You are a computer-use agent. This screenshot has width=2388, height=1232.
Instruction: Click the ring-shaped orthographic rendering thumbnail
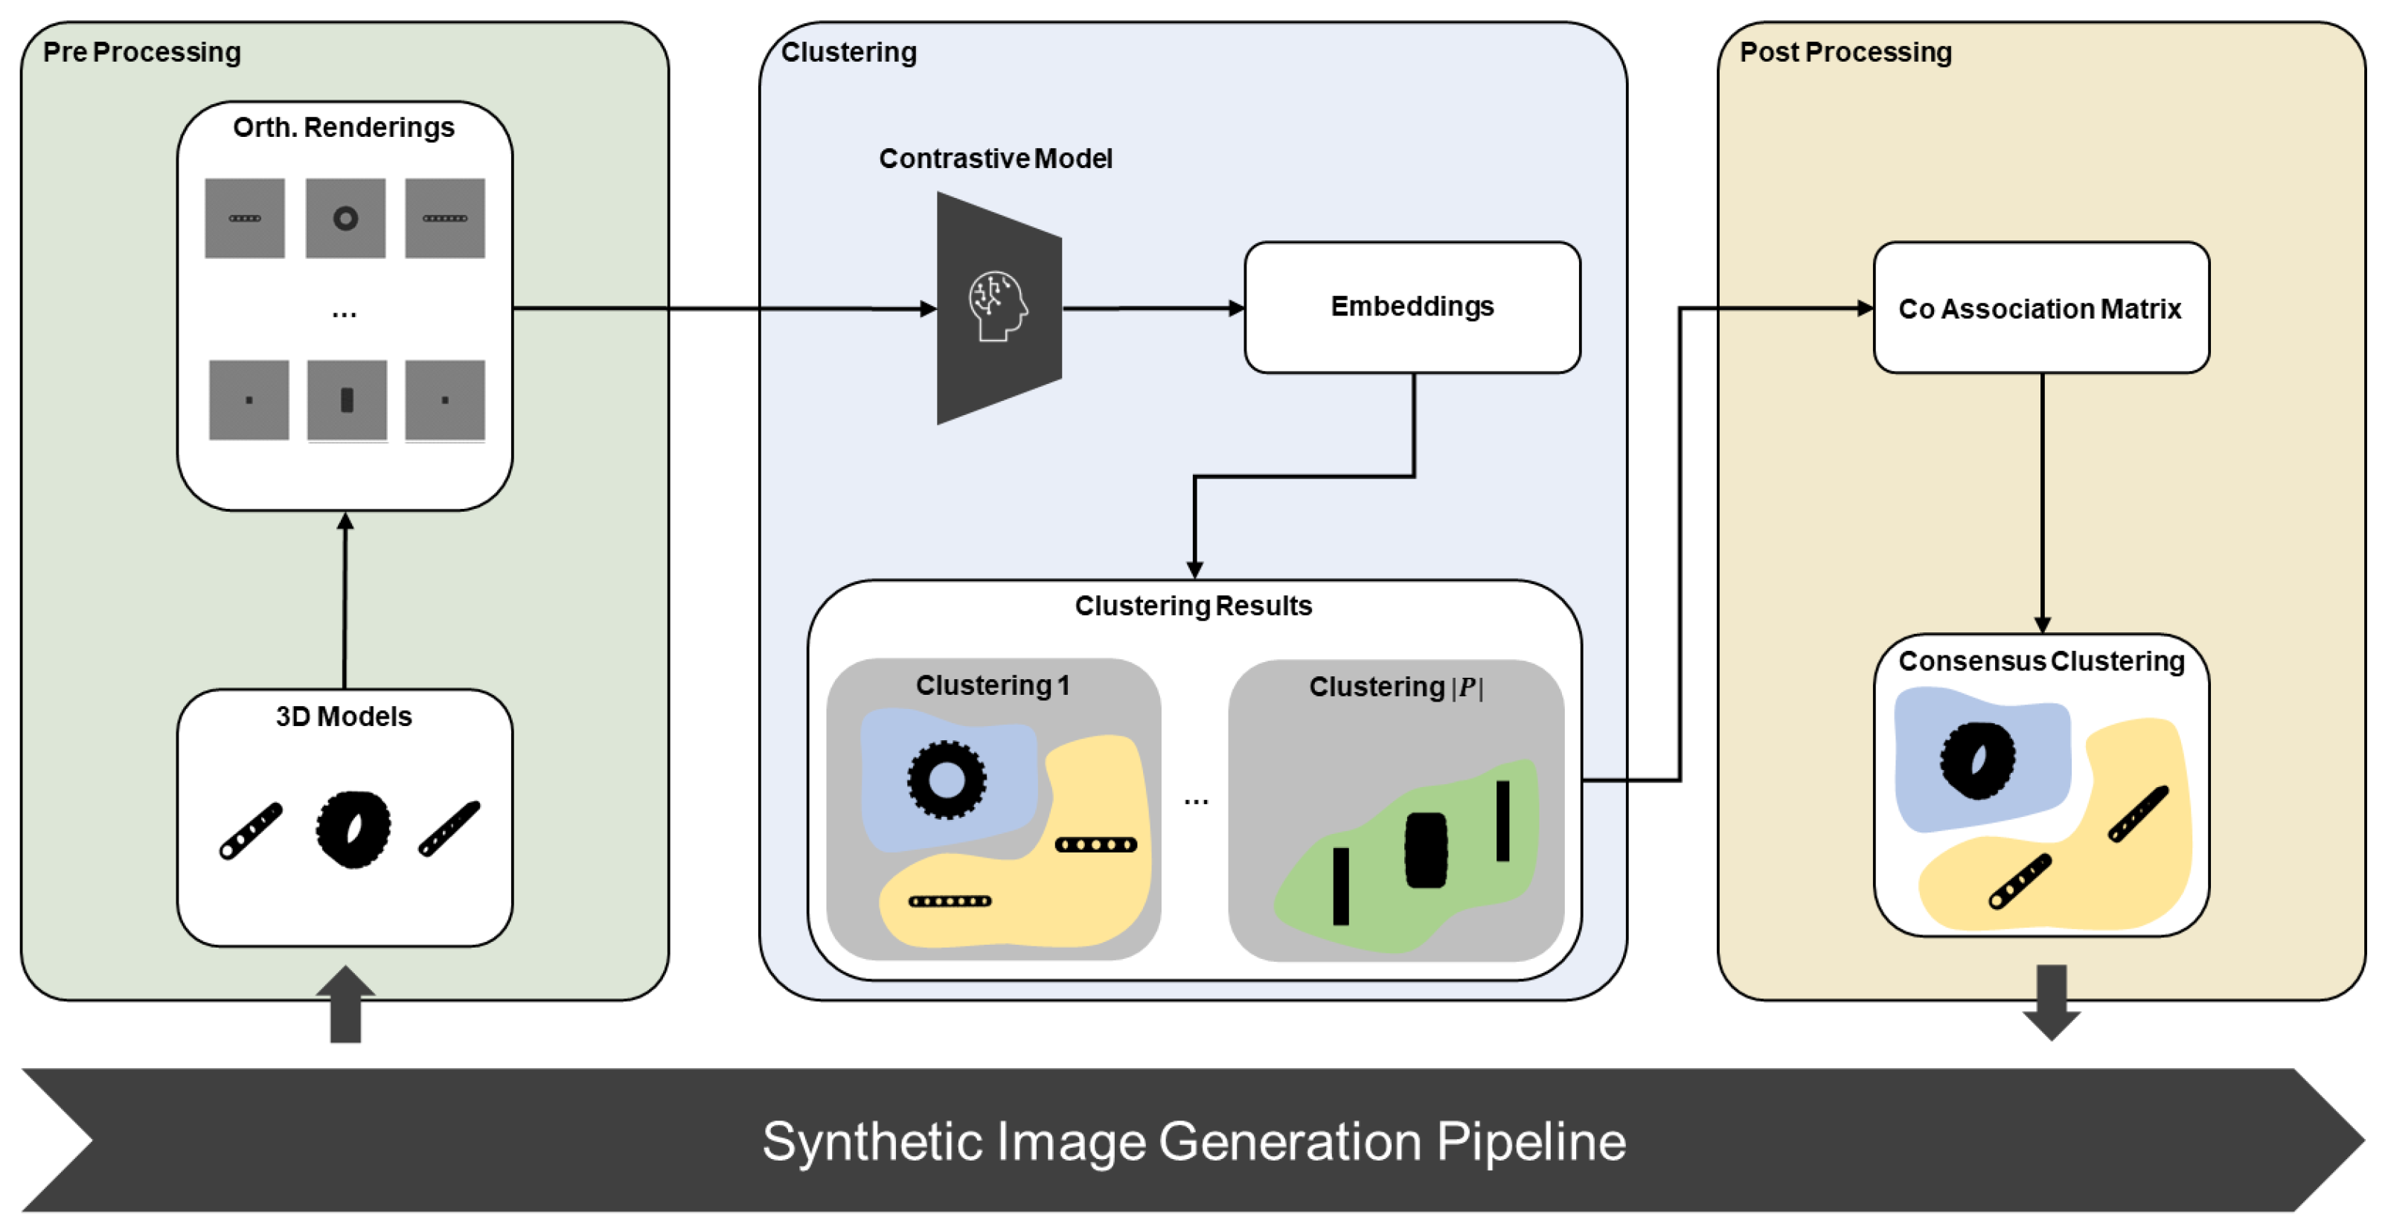(x=345, y=219)
